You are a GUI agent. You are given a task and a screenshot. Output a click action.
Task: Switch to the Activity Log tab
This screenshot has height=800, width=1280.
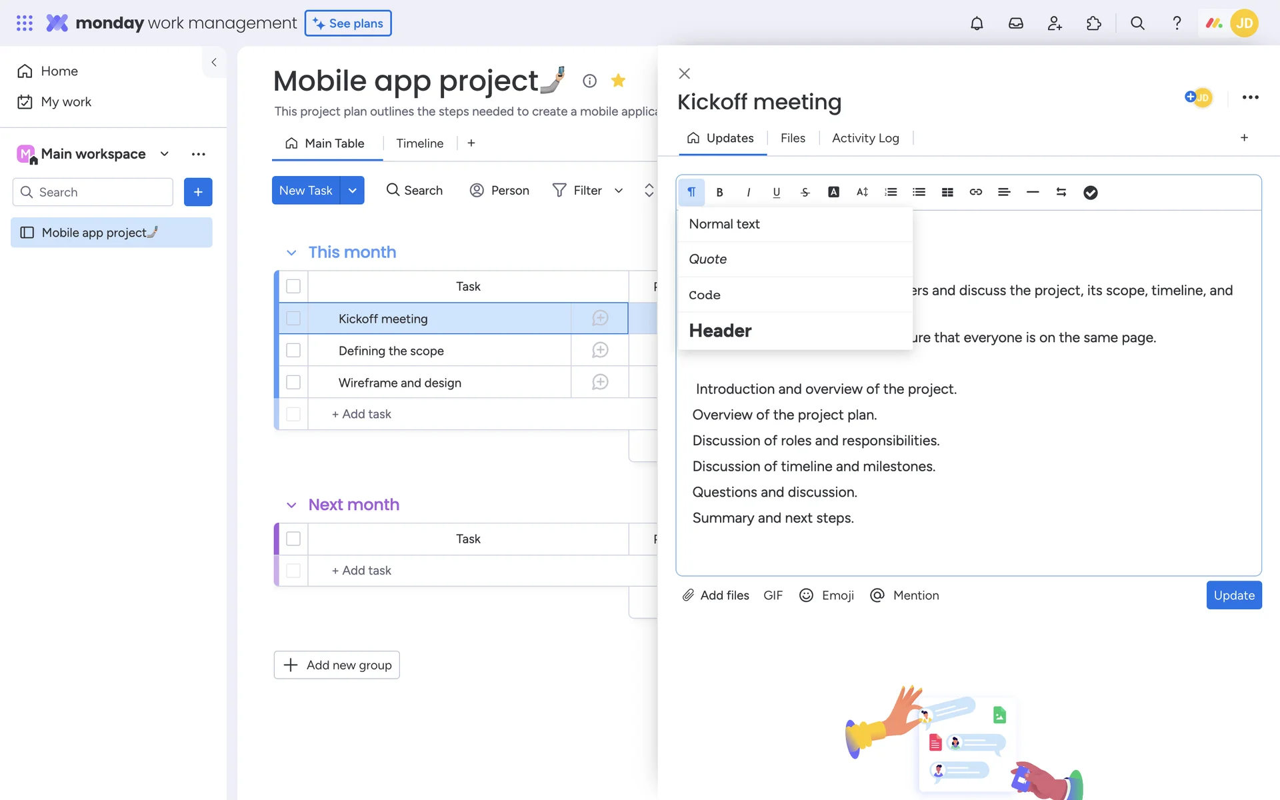[x=865, y=138]
